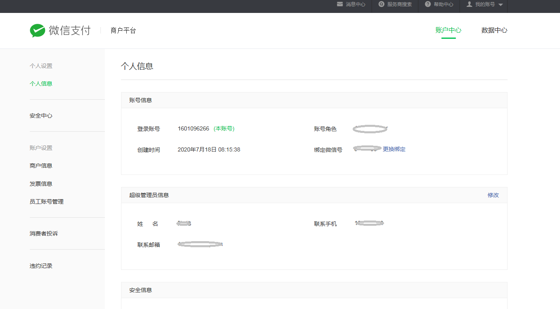
Task: Click the account number 1601096266
Action: click(194, 129)
